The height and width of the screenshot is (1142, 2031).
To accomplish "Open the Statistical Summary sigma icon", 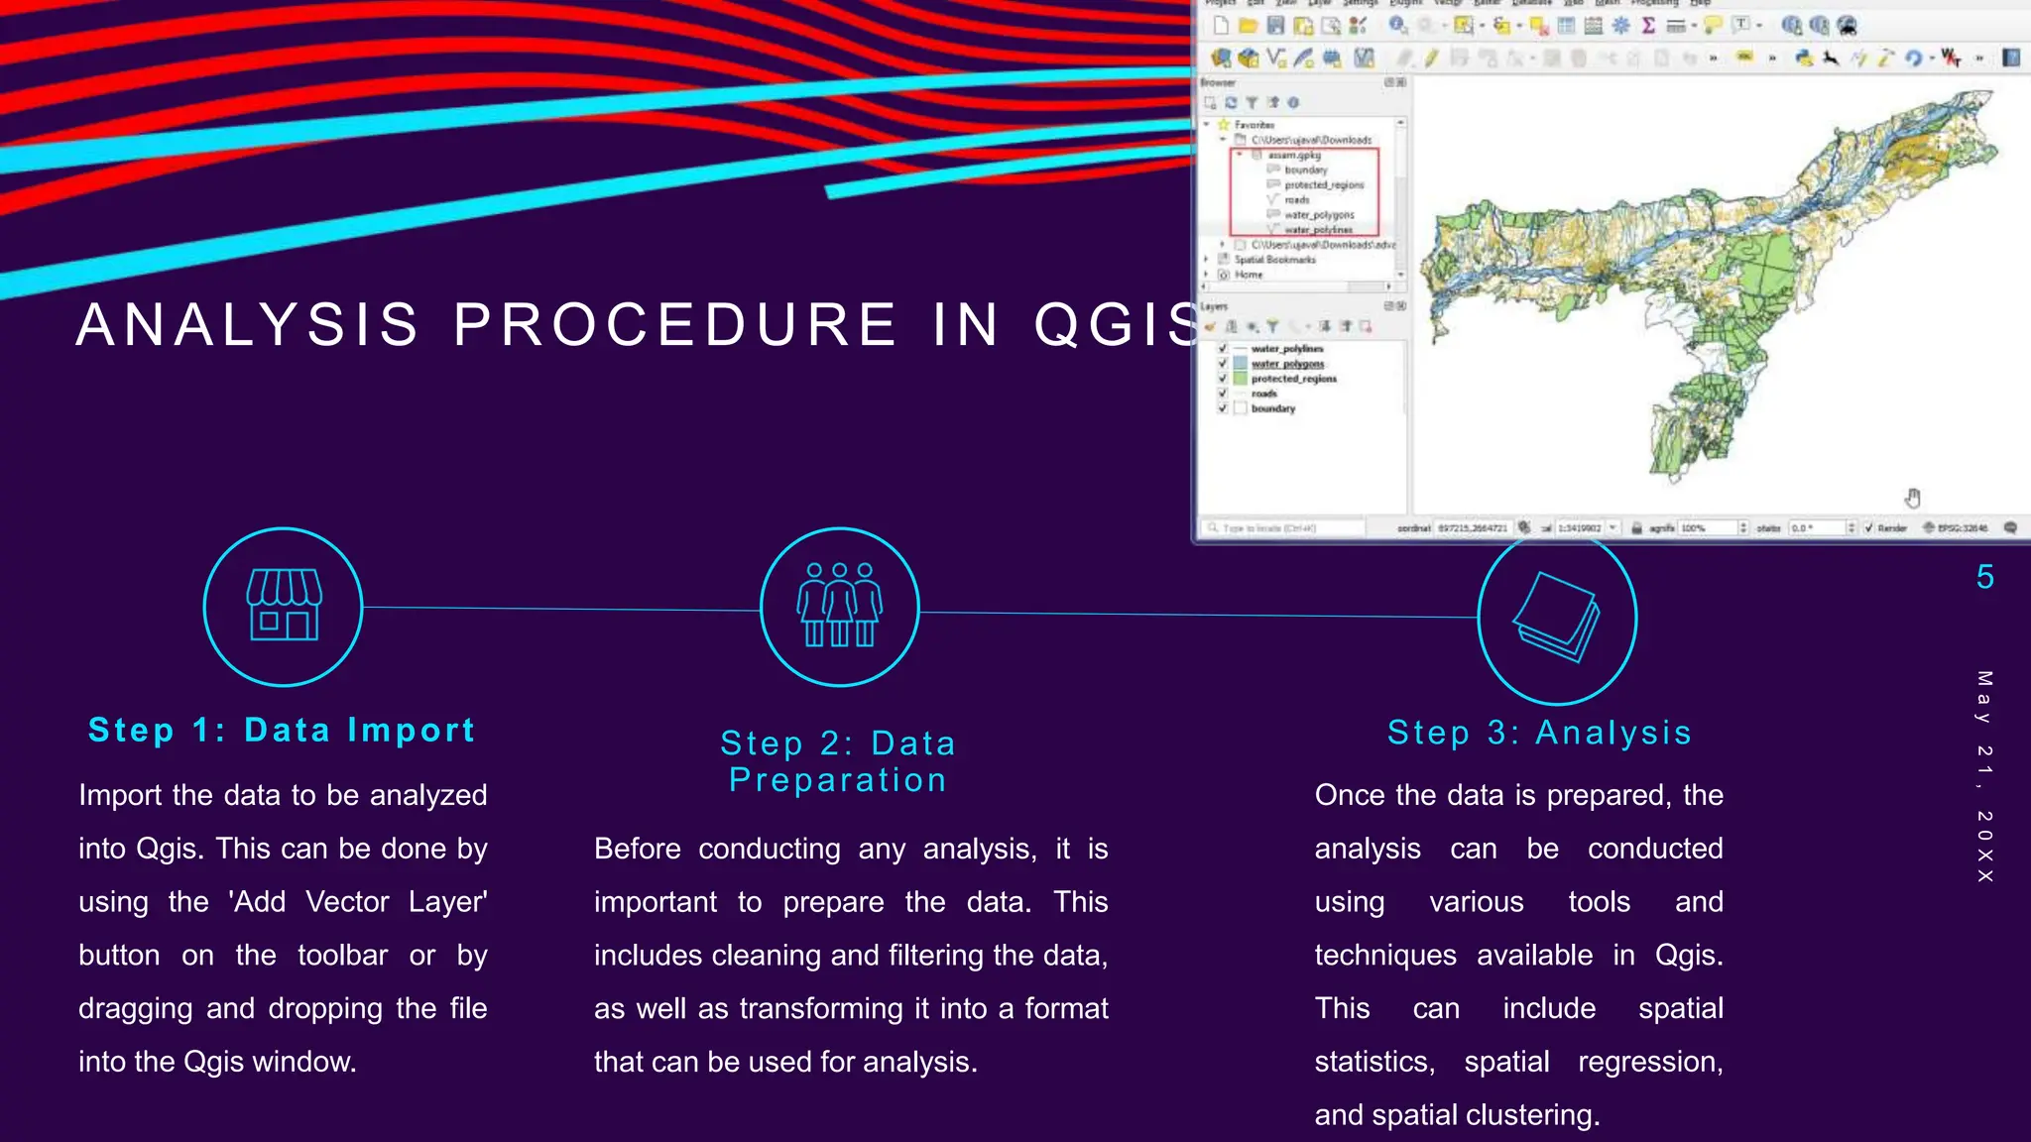I will (1648, 26).
